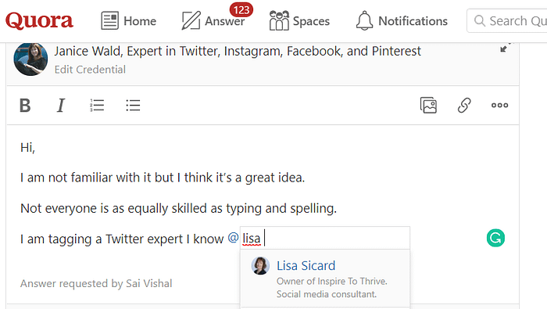Go to the Home tab
547x309 pixels.
[x=129, y=20]
